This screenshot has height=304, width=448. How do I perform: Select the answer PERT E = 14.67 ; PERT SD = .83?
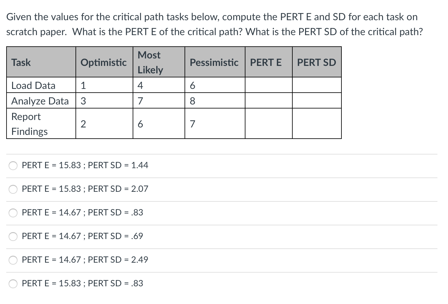click(x=13, y=213)
